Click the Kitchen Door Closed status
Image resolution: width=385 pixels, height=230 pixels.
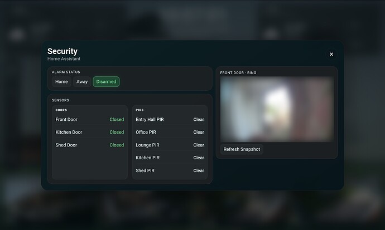tap(117, 132)
